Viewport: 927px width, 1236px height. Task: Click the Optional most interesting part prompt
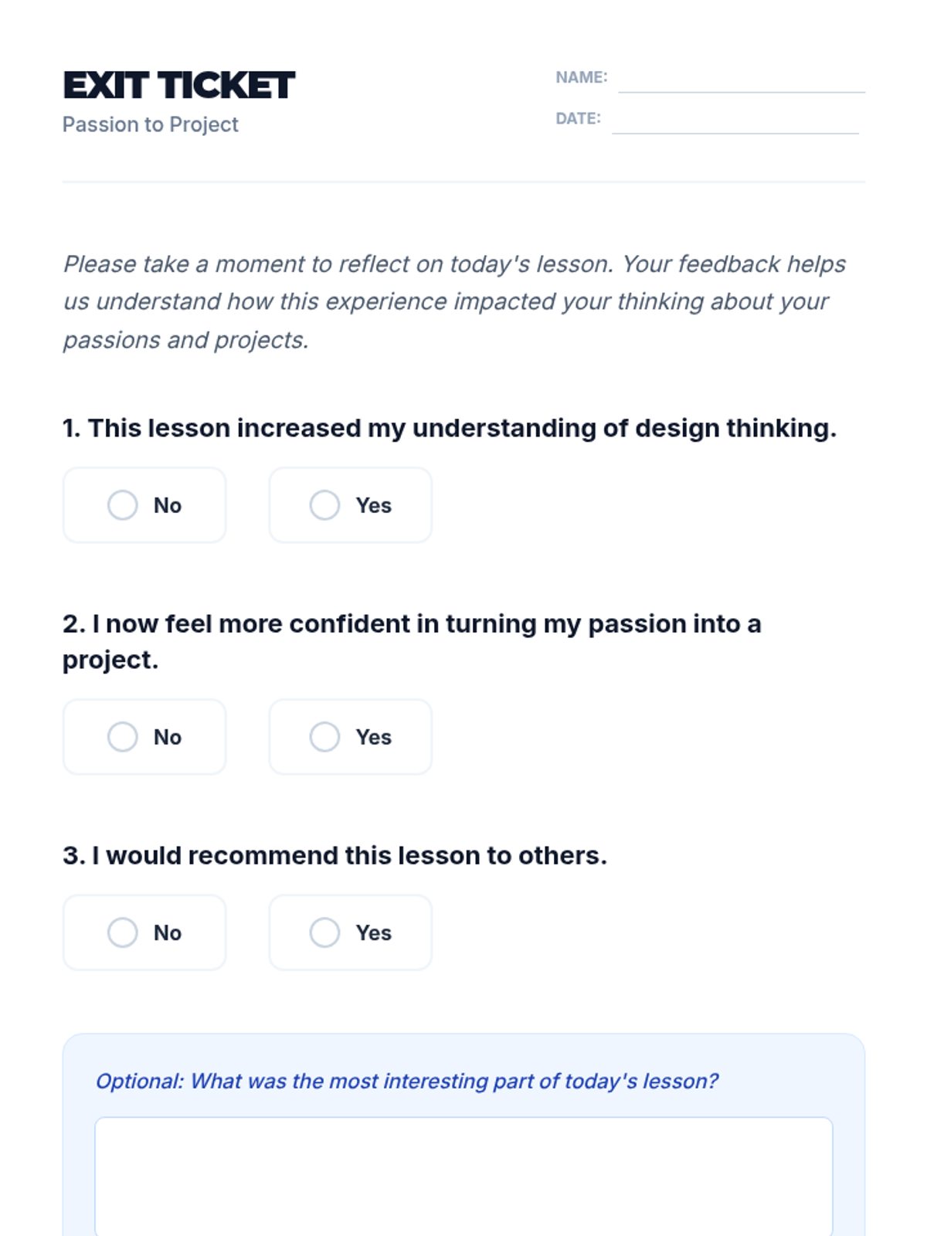406,1081
